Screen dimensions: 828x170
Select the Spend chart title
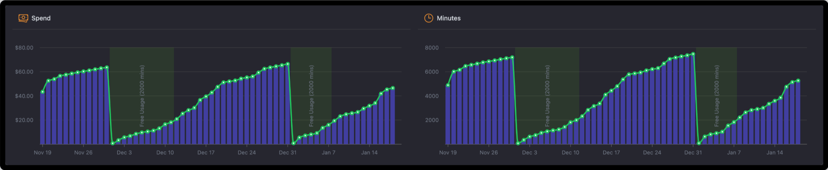[x=41, y=18]
